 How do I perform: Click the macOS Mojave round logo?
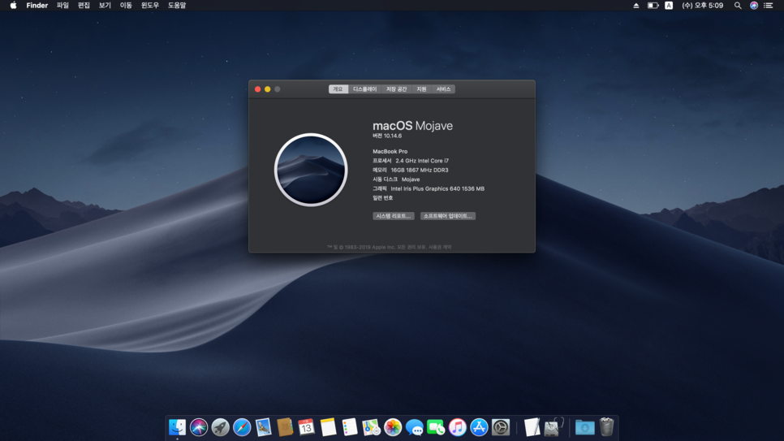coord(311,170)
